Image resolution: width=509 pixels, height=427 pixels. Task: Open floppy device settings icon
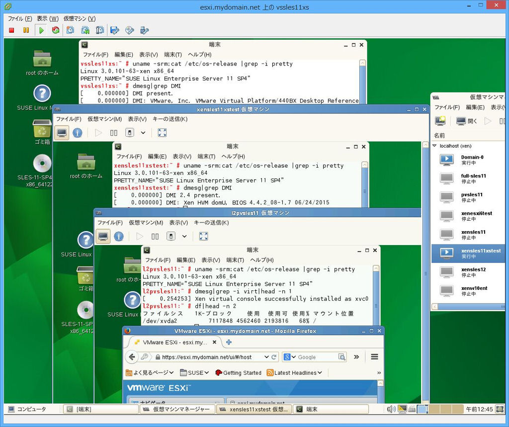coord(115,30)
